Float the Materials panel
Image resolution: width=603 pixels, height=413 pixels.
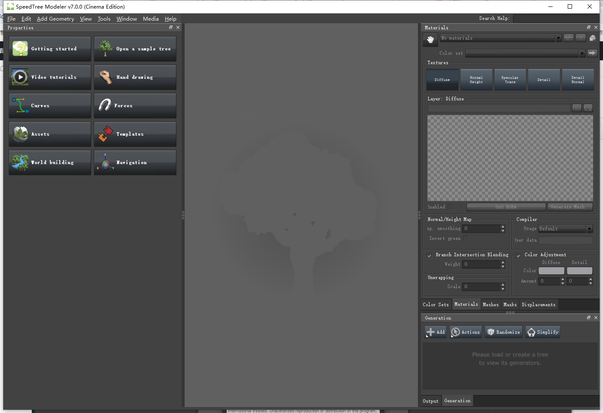coord(589,28)
